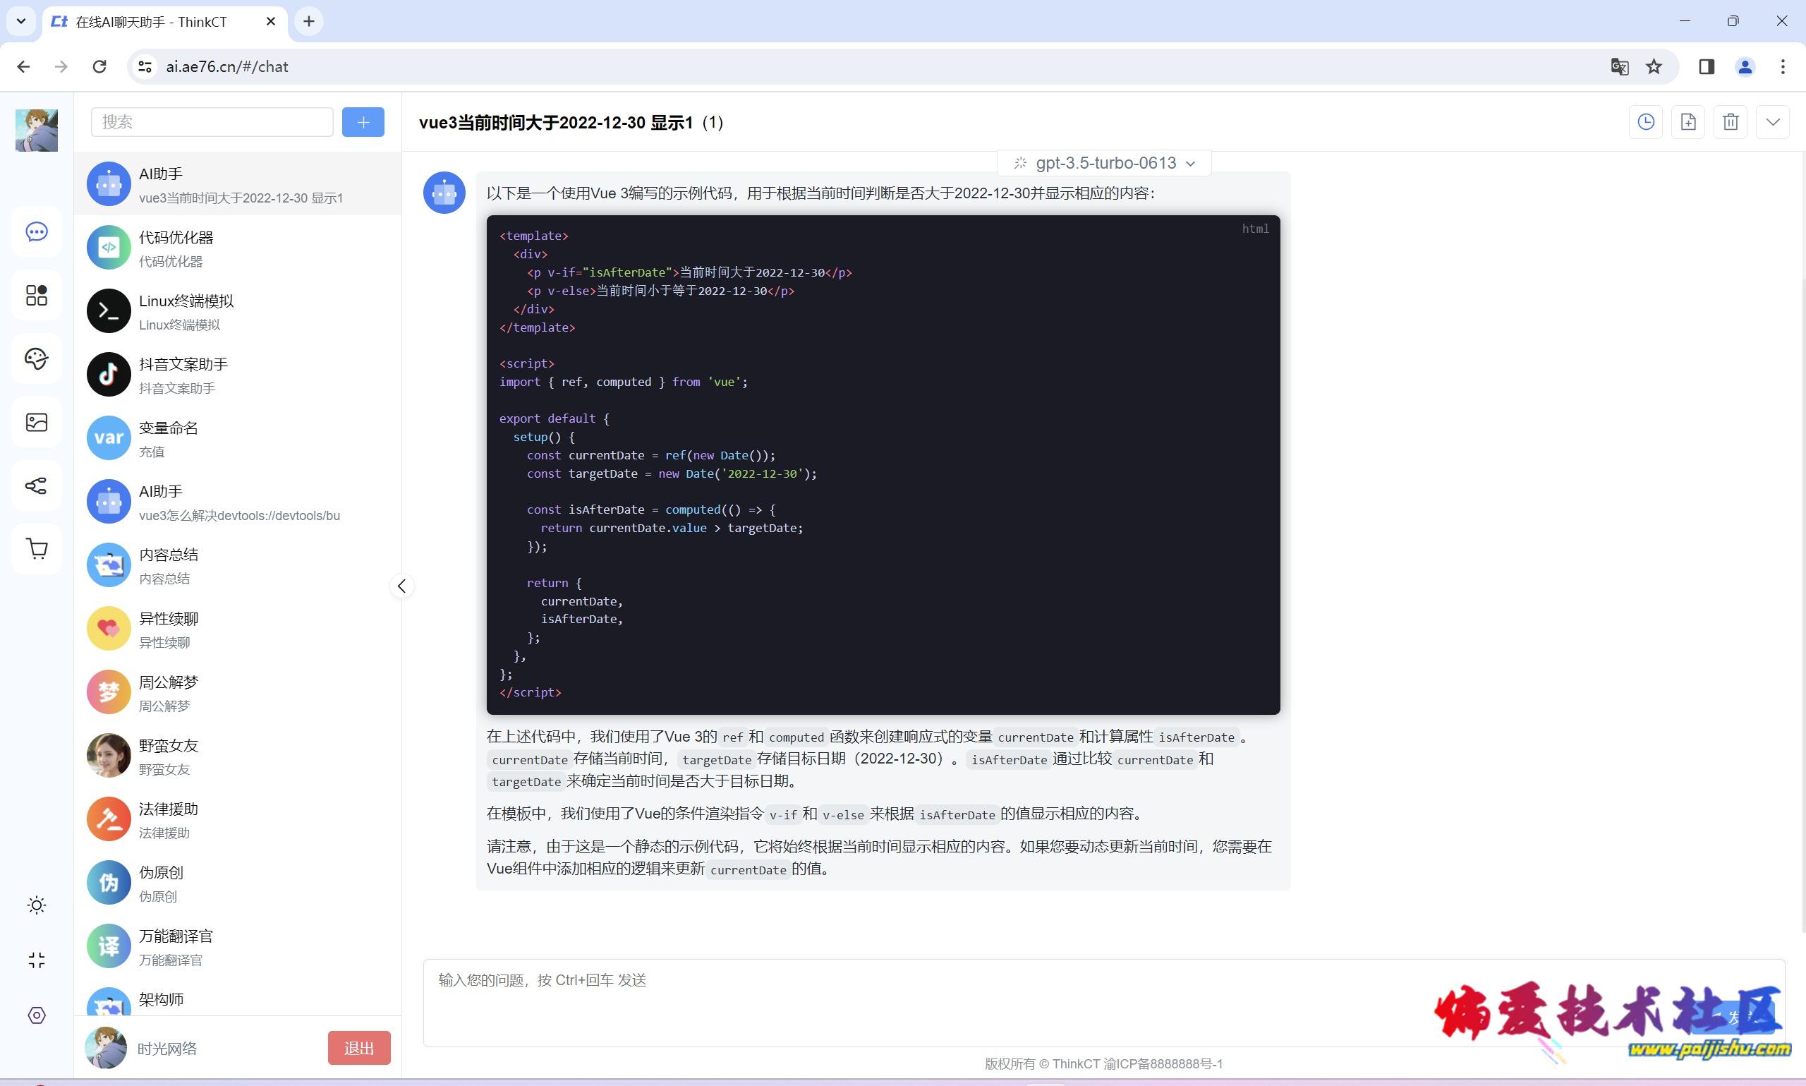Click the 退出 logout button
Image resolution: width=1806 pixels, height=1086 pixels.
point(359,1048)
